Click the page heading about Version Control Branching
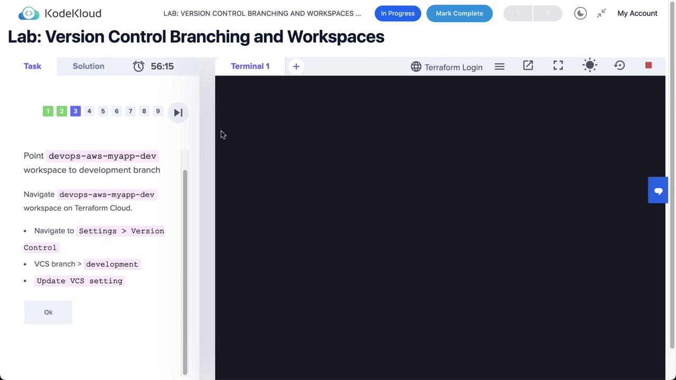The width and height of the screenshot is (676, 380). click(x=196, y=37)
